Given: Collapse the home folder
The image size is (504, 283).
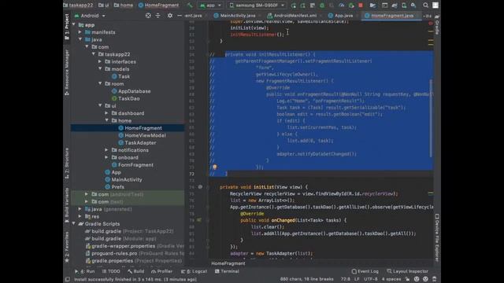Looking at the screenshot, I should click(107, 120).
